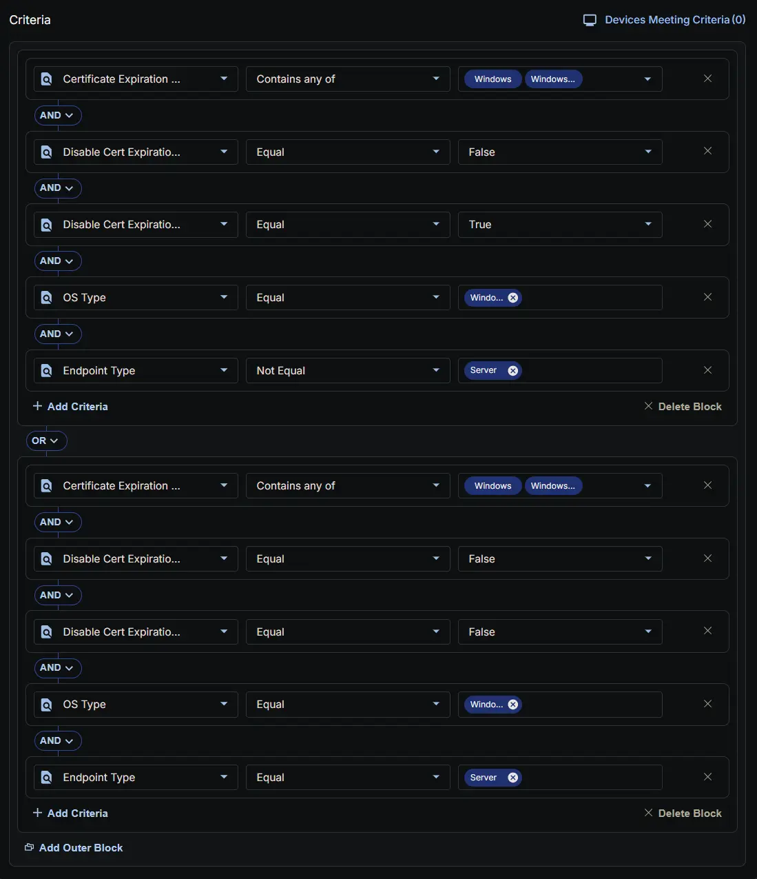This screenshot has height=879, width=757.
Task: Delete the last Endpoint Type Equal row
Action: point(707,777)
